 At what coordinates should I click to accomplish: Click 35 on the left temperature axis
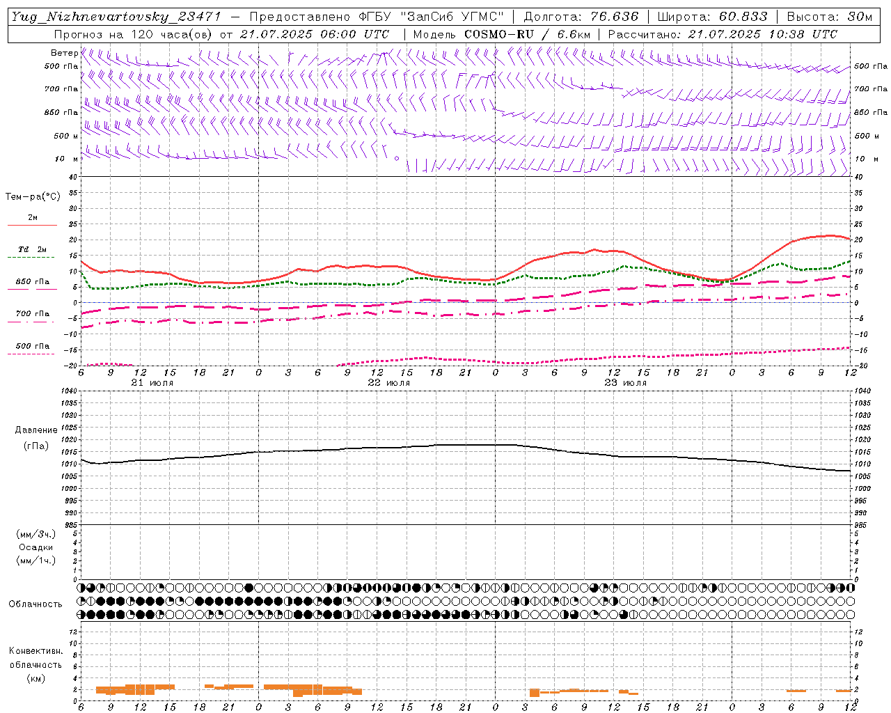coord(74,193)
